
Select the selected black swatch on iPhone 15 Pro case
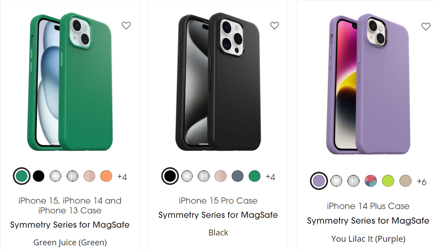(x=170, y=176)
